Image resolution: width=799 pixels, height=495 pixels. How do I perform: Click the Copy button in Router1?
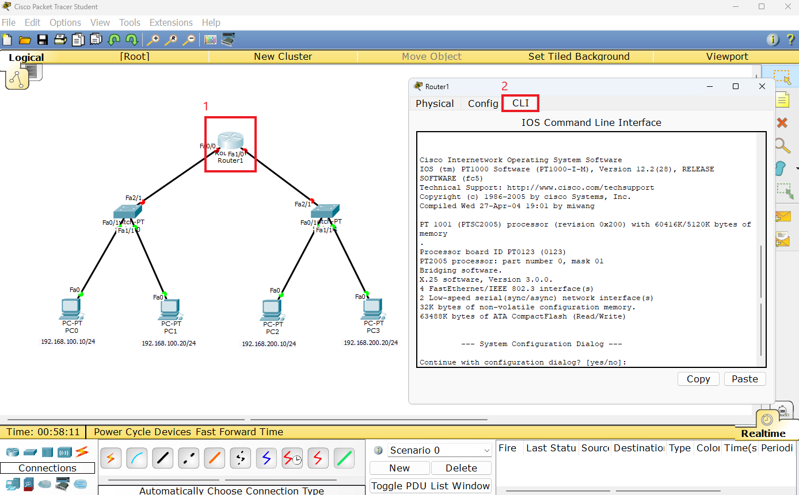698,379
